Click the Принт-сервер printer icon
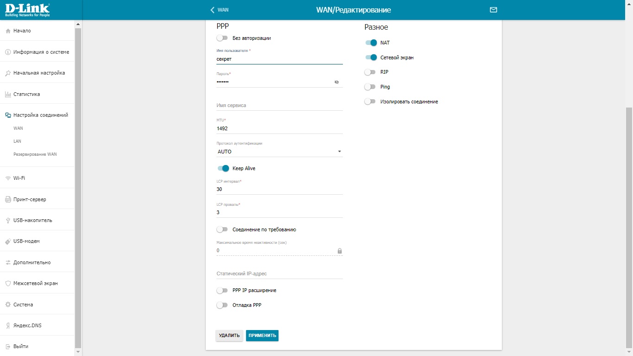Viewport: 633px width, 356px height. [x=8, y=199]
